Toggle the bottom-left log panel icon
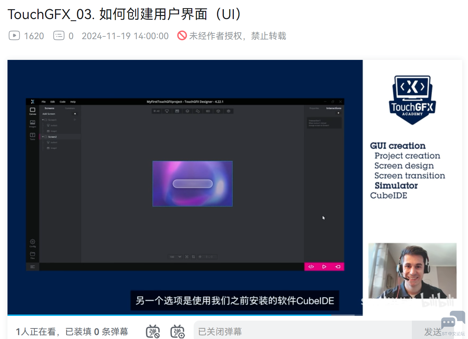The image size is (468, 339). [32, 267]
